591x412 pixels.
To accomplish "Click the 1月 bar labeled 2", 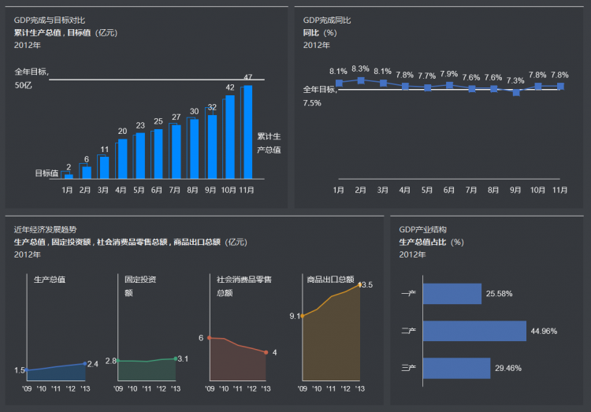I will [x=69, y=176].
